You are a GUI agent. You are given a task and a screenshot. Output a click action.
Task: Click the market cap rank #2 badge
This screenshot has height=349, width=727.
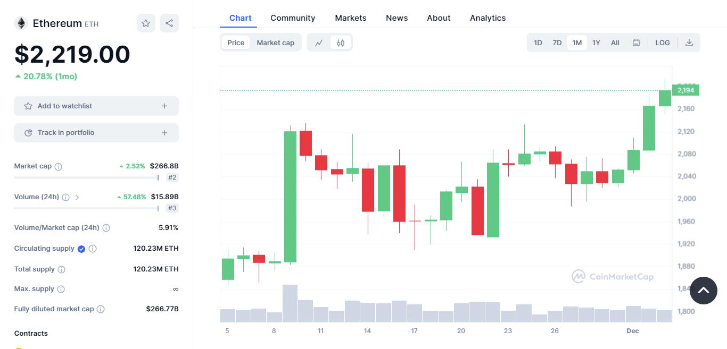coord(172,177)
